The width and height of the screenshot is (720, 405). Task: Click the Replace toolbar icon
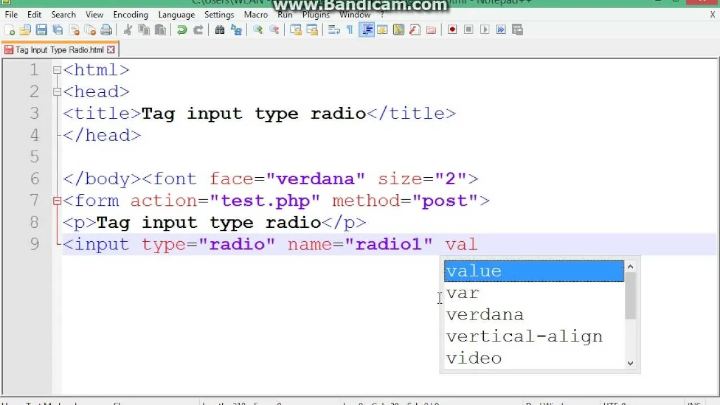click(236, 30)
